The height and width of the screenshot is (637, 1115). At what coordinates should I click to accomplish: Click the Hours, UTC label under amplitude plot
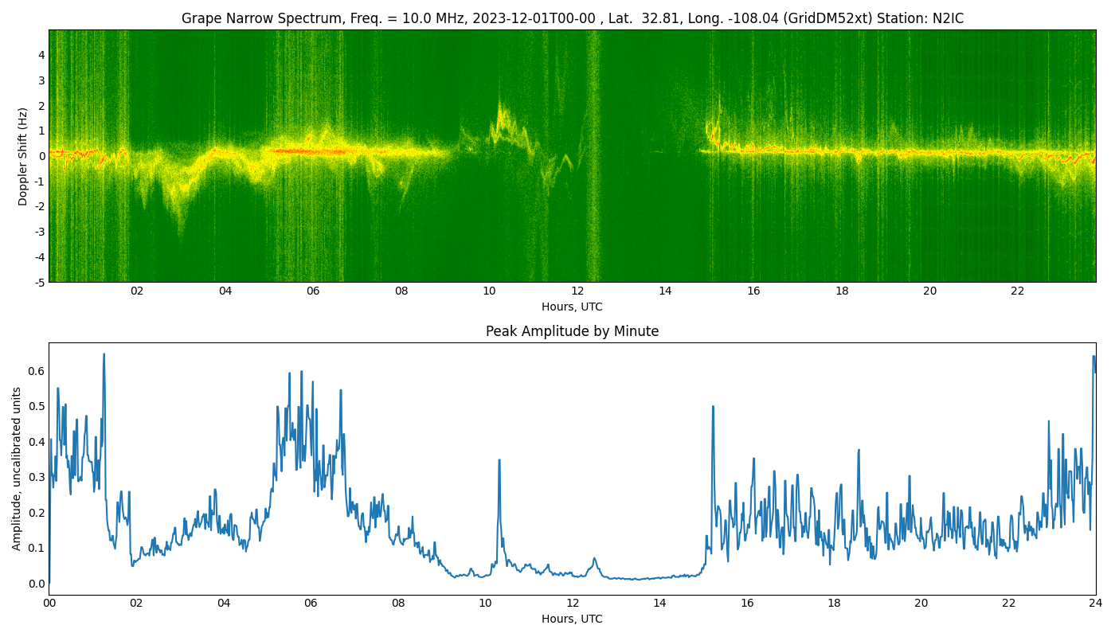coord(572,619)
